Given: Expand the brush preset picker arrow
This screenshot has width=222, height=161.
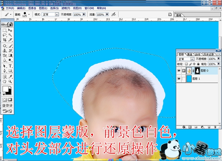Looking at the screenshot, I should point(29,15).
